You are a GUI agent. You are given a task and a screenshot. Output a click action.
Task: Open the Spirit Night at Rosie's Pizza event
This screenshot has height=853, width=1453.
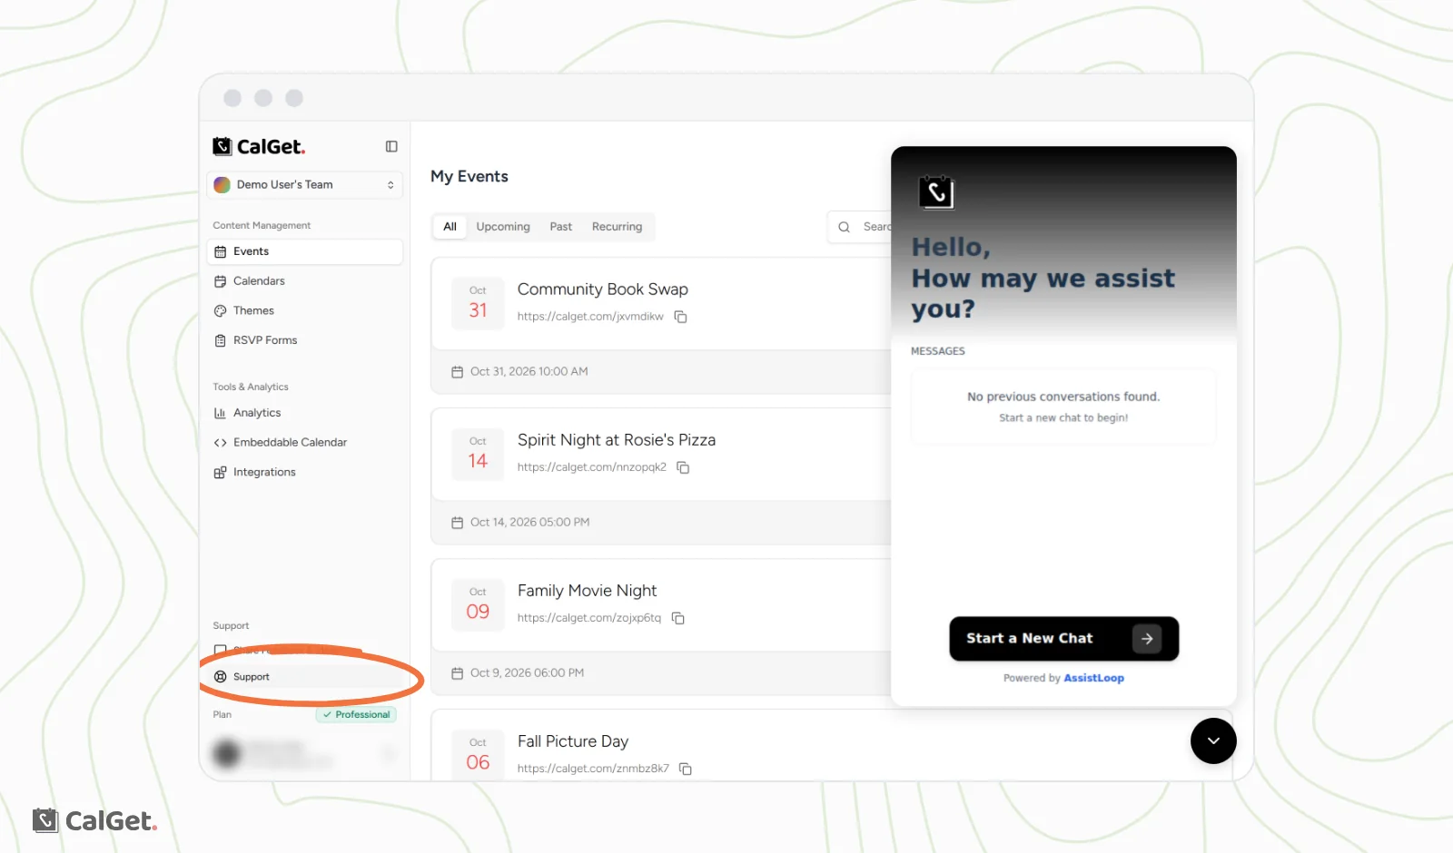[617, 440]
